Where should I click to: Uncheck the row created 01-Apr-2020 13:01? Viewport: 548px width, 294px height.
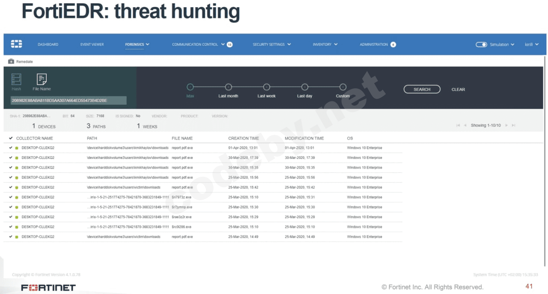click(x=11, y=148)
